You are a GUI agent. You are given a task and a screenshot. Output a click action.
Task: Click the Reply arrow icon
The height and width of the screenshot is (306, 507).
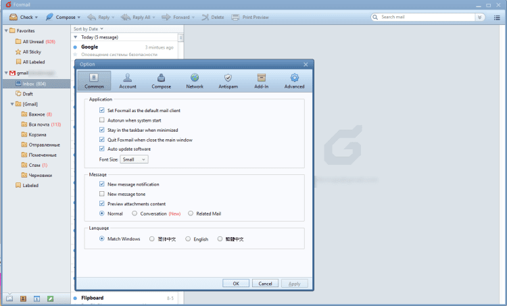tap(91, 17)
